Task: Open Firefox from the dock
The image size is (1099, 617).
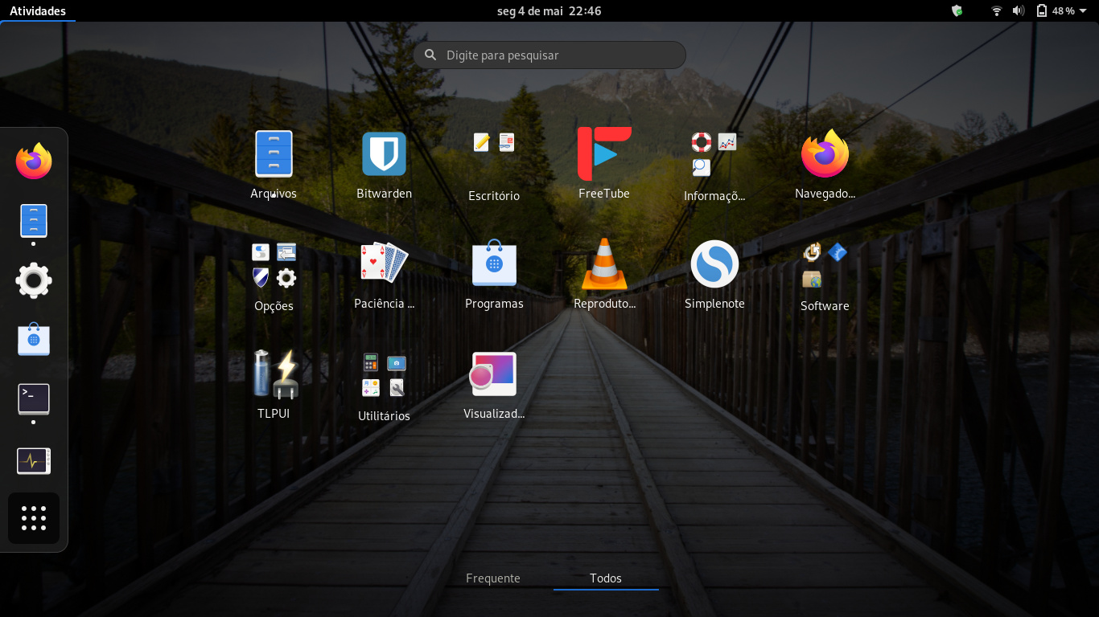Action: (x=34, y=161)
